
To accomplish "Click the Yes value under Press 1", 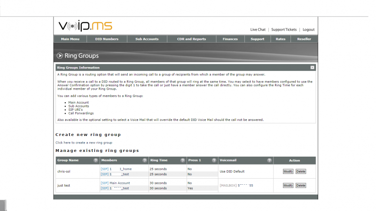I will pos(190,188).
